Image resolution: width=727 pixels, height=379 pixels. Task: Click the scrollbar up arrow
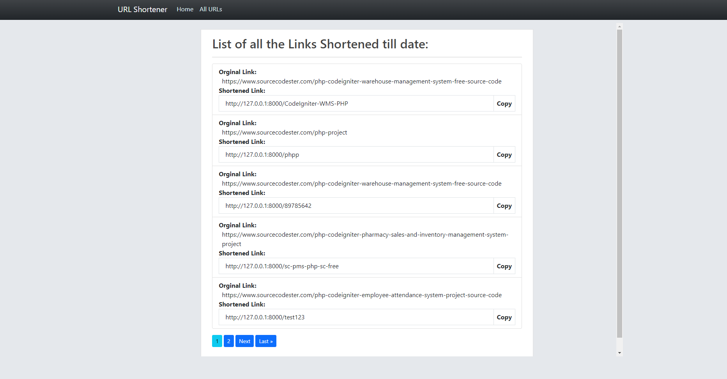[619, 27]
